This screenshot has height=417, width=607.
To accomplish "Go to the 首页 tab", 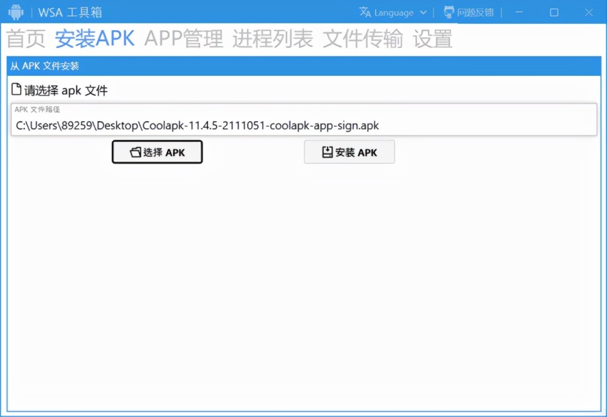I will [x=26, y=39].
